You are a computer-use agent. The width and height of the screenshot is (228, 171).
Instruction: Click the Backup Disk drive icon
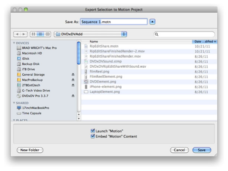pyautogui.click(x=19, y=64)
